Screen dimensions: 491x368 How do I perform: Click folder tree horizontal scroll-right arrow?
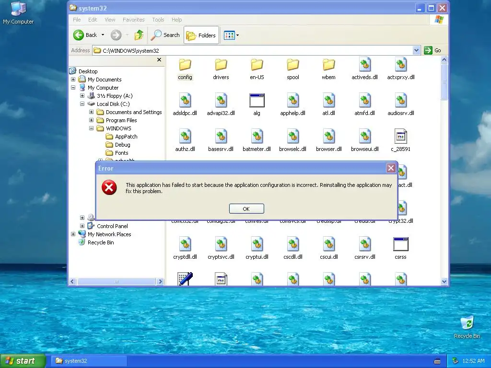tap(160, 282)
